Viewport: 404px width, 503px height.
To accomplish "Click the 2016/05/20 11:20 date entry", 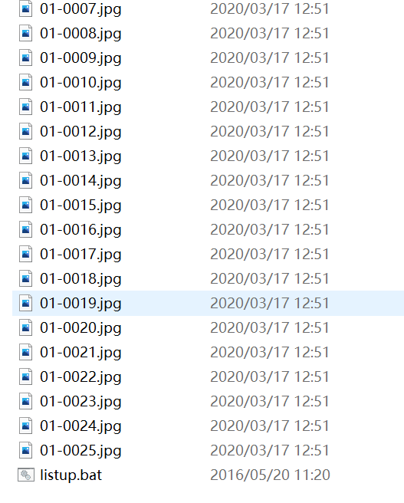I will click(270, 475).
